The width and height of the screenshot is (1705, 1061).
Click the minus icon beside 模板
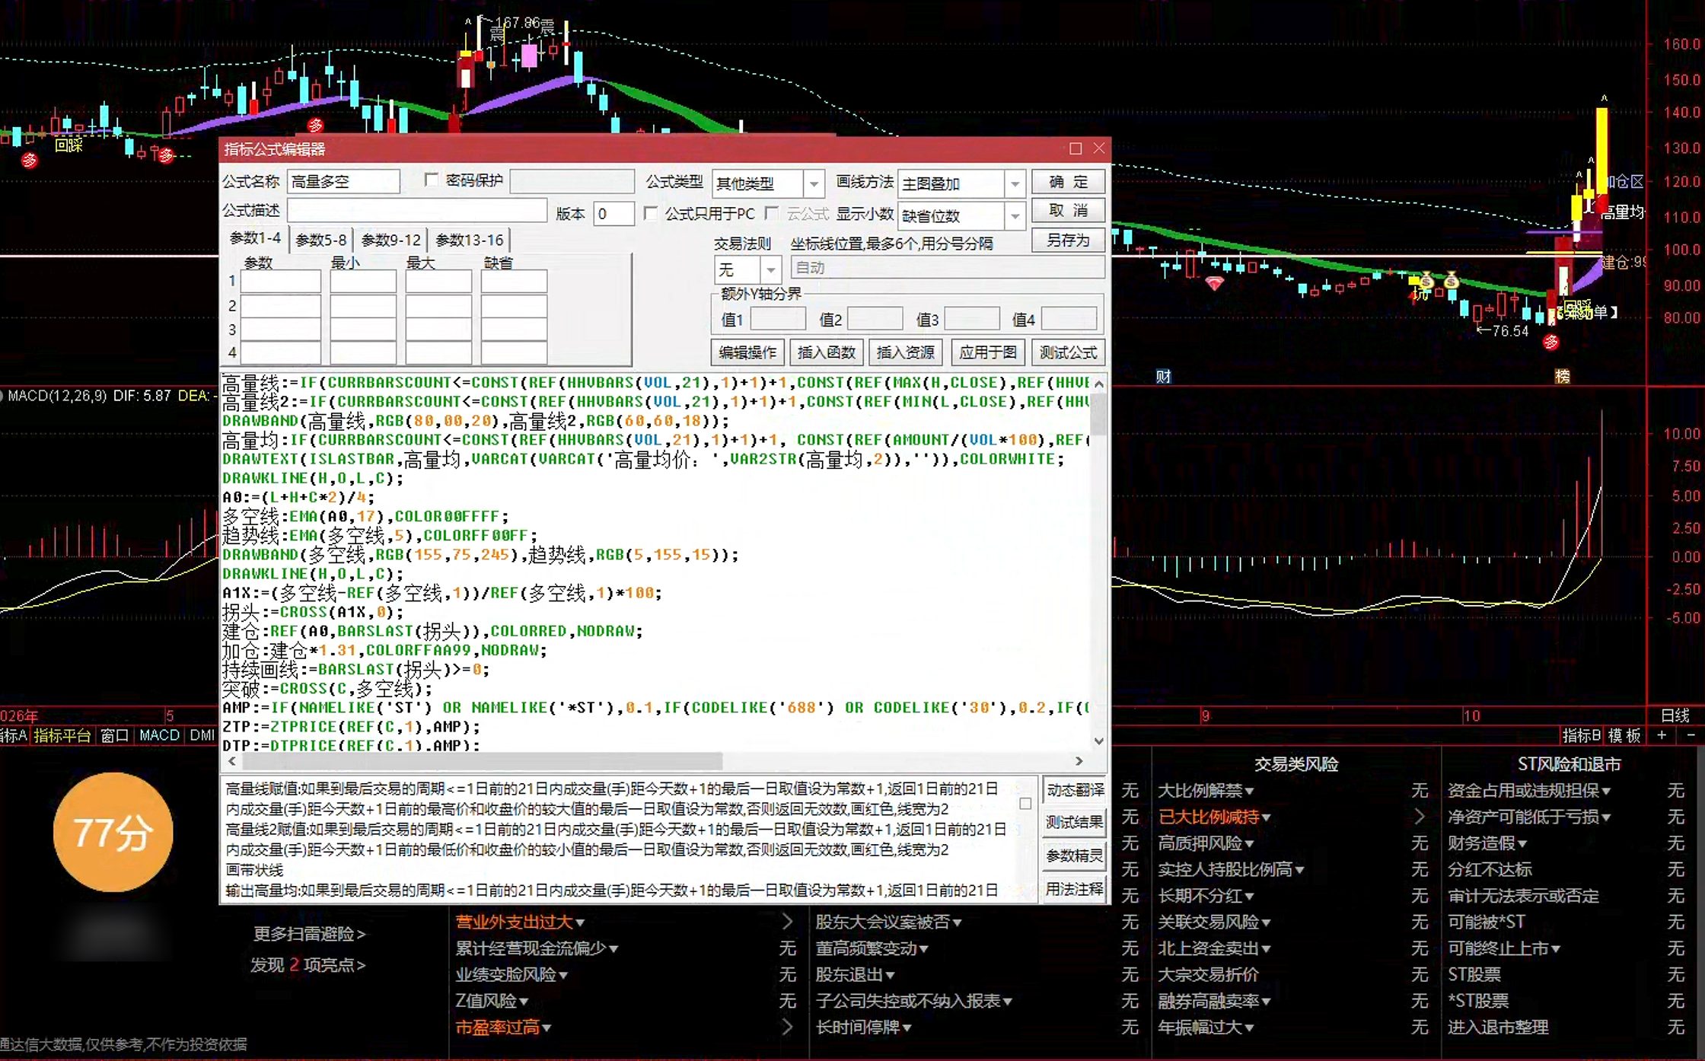pyautogui.click(x=1691, y=735)
